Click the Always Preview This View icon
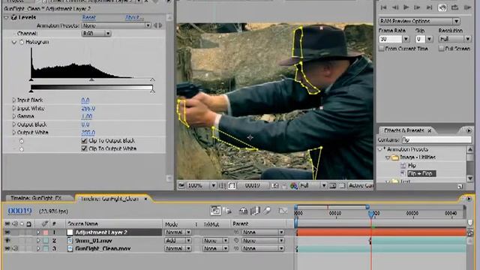 pyautogui.click(x=181, y=185)
